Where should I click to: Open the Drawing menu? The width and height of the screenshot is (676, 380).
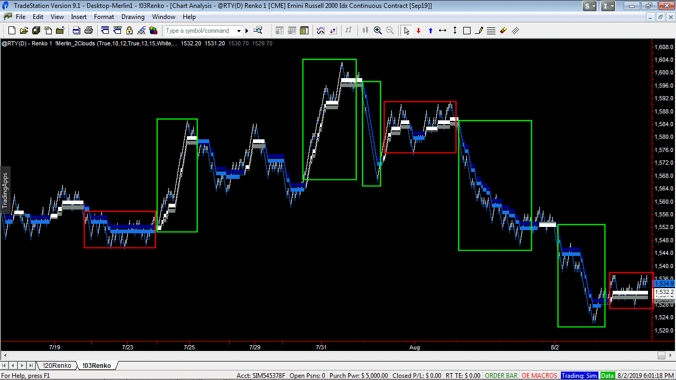tap(133, 17)
